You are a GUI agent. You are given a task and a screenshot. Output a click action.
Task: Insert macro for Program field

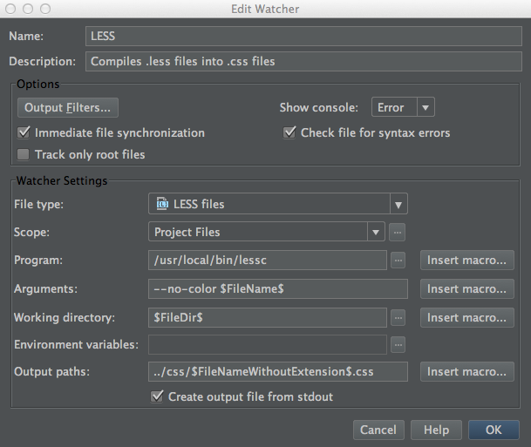tap(467, 261)
